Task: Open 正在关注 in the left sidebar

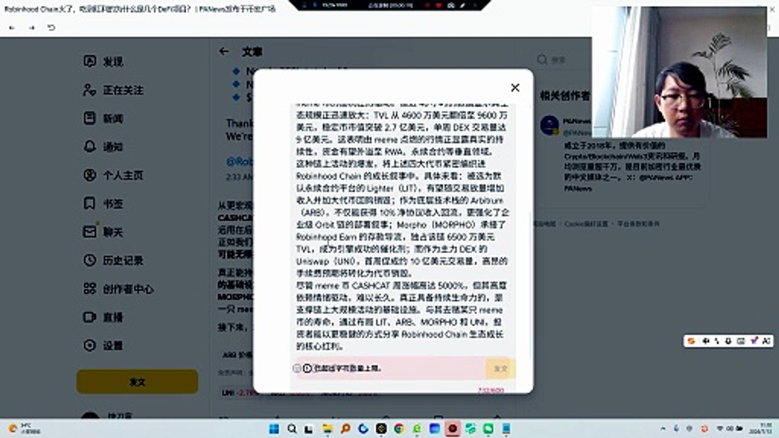Action: click(x=113, y=90)
